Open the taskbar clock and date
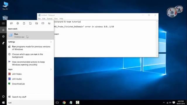Screen dimensions: 187x105 coord(181,102)
